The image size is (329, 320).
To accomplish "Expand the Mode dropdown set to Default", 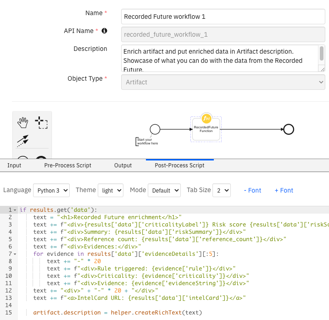I will click(x=164, y=190).
